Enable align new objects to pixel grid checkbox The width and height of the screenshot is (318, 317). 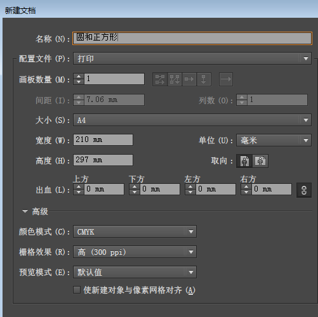coord(77,290)
